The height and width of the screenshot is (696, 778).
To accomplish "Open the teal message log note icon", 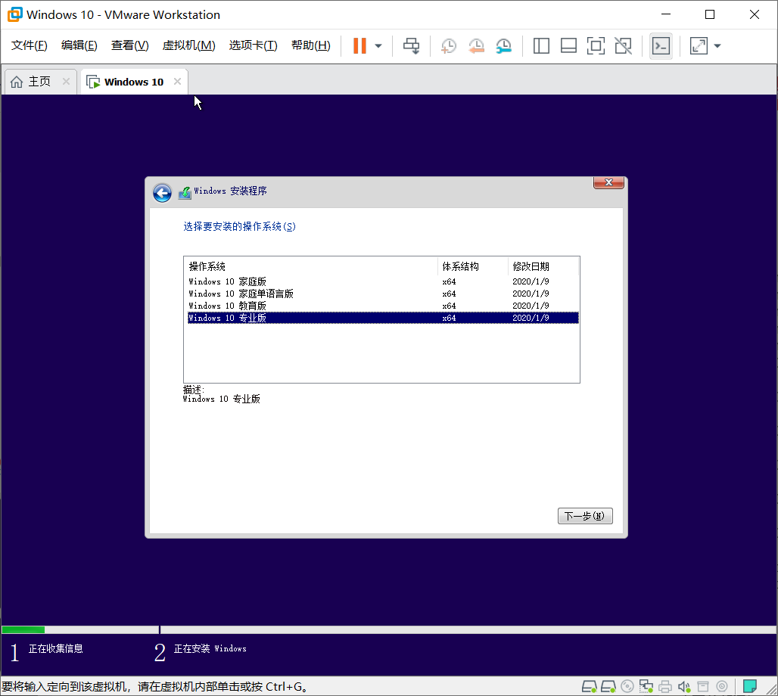I will coord(750,687).
